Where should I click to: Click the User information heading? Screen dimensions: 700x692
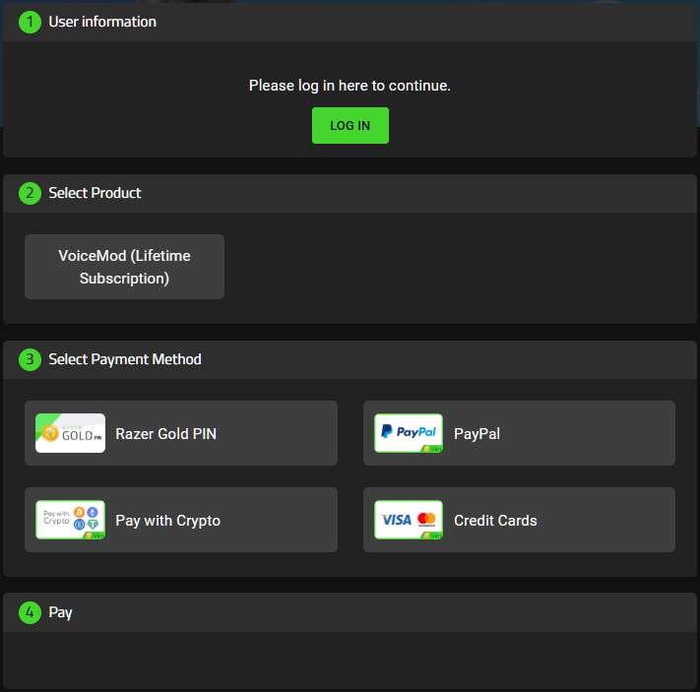point(102,22)
